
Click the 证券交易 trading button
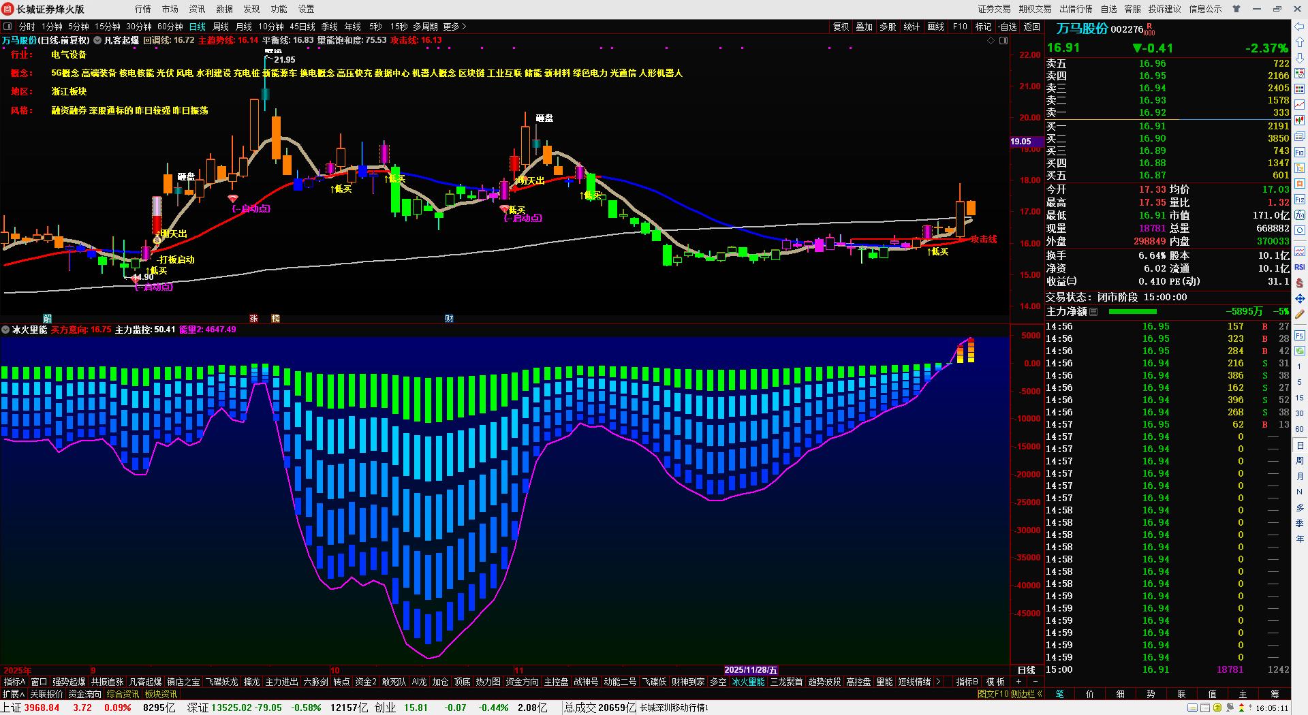[995, 9]
